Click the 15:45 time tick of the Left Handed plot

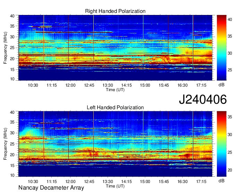point(164,182)
